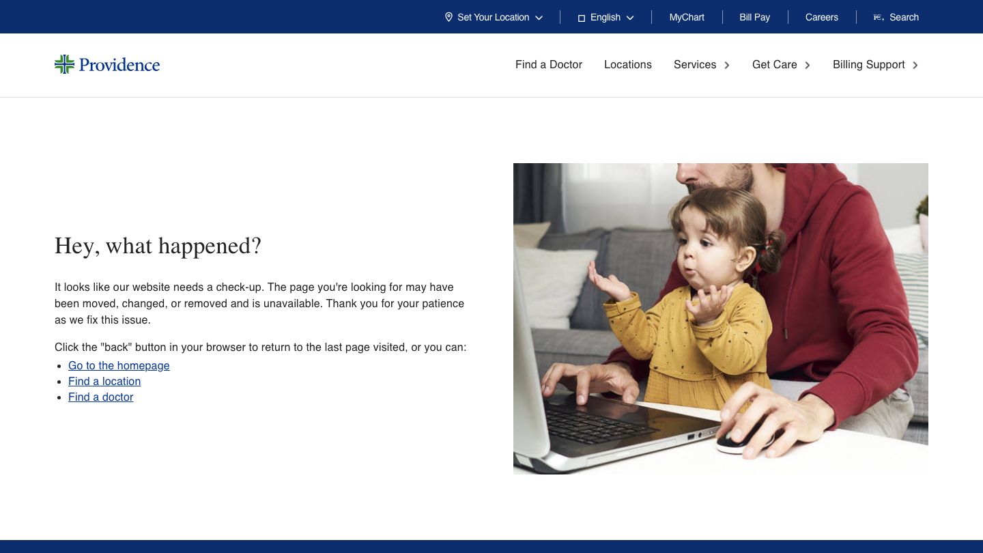Open the English language dropdown chevron
The width and height of the screenshot is (983, 553).
630,18
